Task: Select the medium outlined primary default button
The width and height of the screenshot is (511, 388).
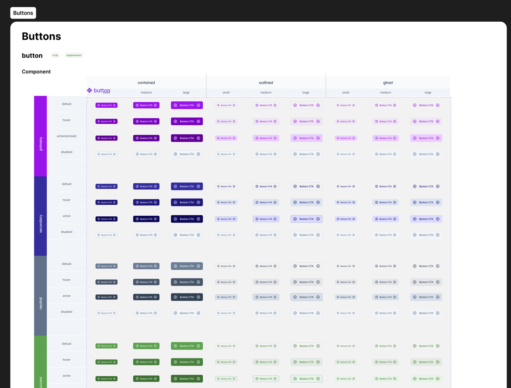Action: pyautogui.click(x=266, y=105)
